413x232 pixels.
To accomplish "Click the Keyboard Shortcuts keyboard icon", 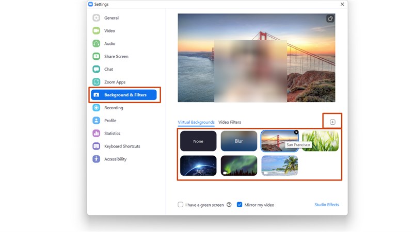I will tap(96, 146).
